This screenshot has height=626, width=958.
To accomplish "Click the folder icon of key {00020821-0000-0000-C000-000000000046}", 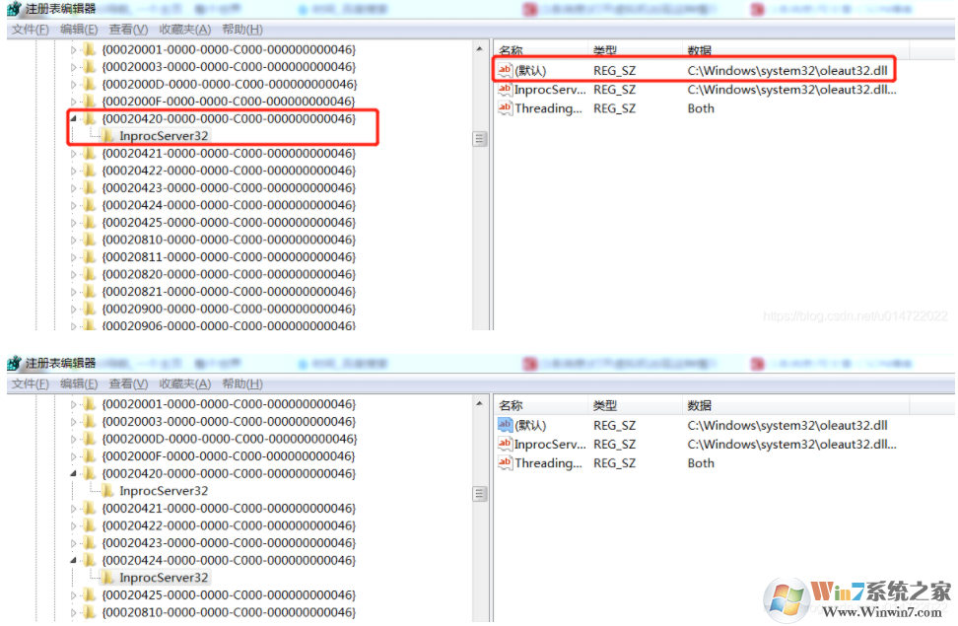I will pos(89,292).
